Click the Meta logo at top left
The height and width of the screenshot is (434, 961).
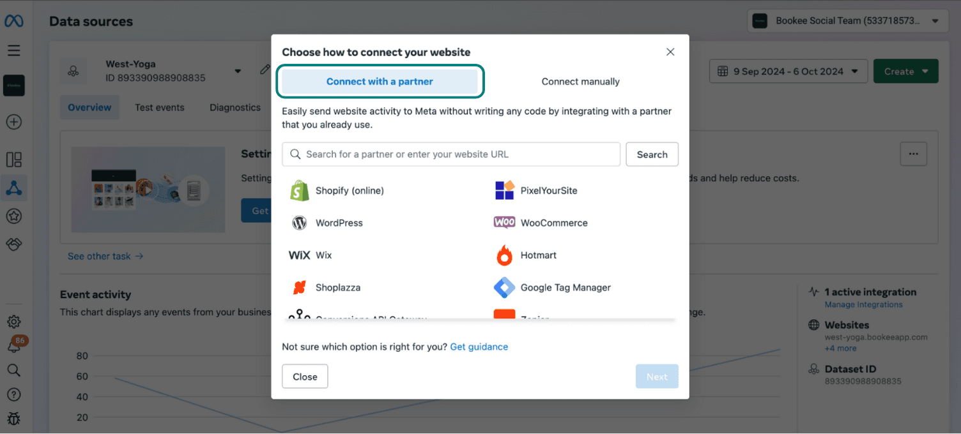coord(14,21)
